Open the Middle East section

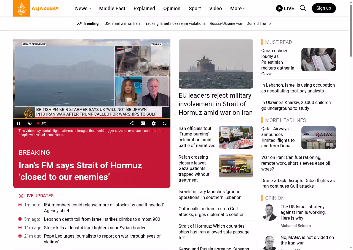pos(112,9)
